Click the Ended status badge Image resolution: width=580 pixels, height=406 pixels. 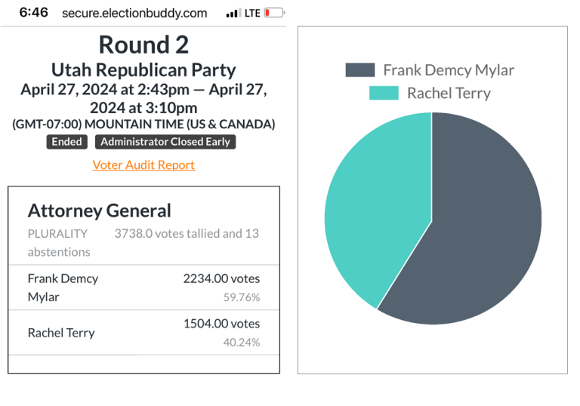66,142
